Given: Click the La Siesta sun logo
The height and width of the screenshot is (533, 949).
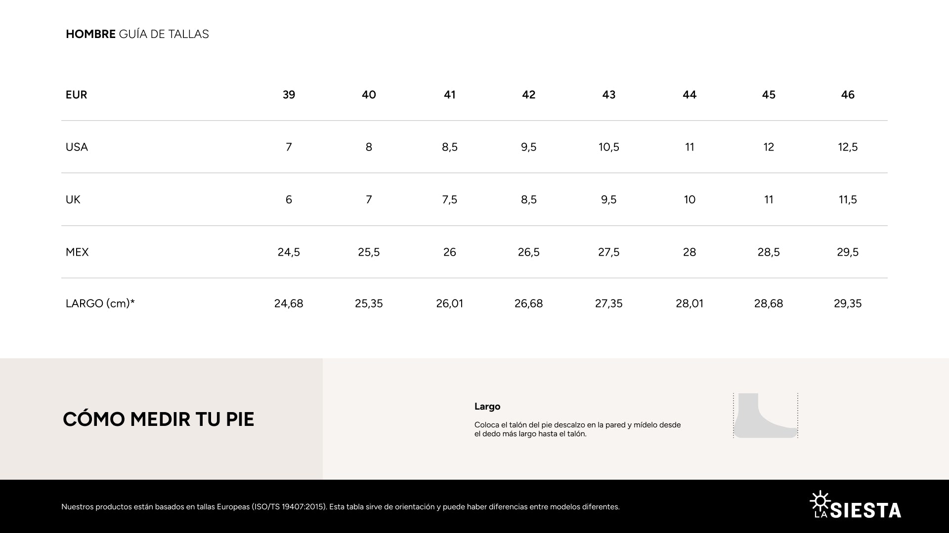Looking at the screenshot, I should coord(856,505).
